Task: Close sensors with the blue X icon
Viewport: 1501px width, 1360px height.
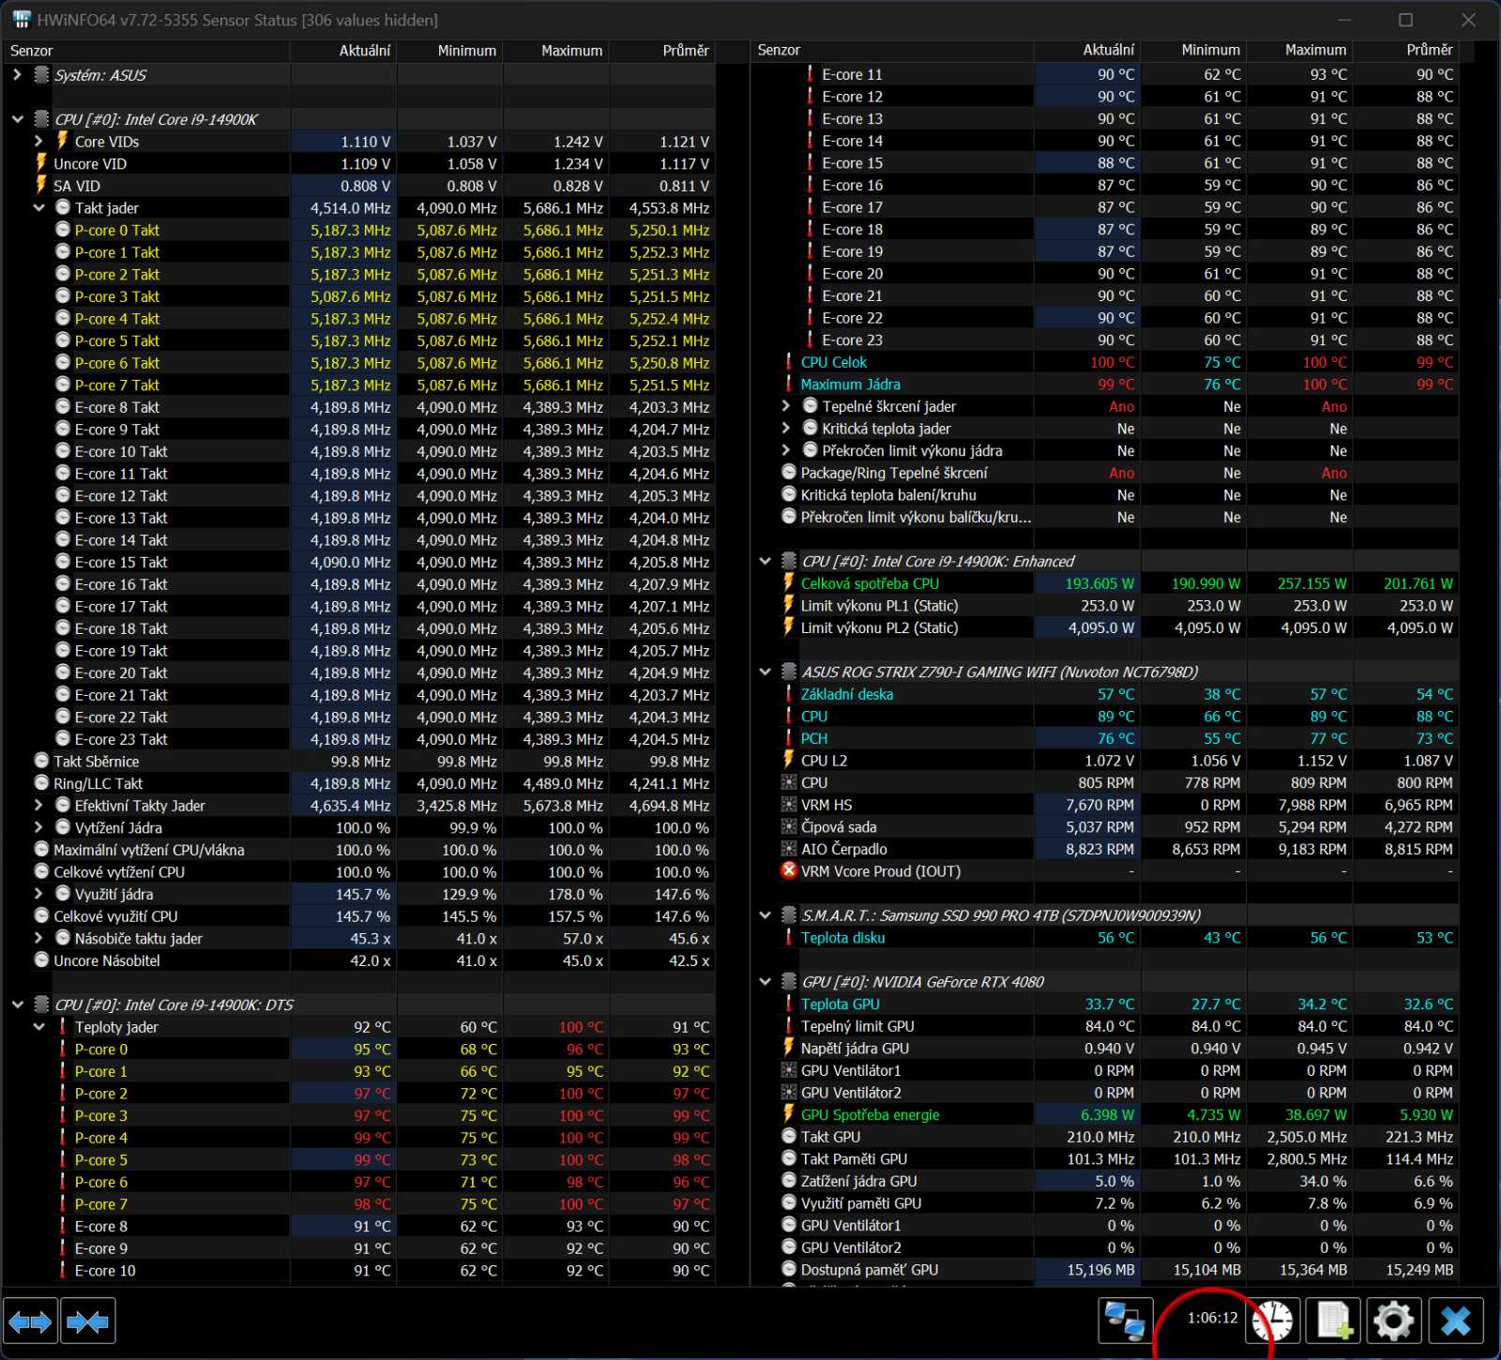Action: click(1456, 1322)
